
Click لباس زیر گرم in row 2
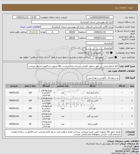[92, 101]
